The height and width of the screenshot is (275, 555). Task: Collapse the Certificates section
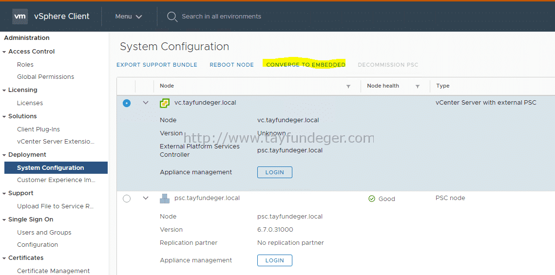(x=4, y=258)
